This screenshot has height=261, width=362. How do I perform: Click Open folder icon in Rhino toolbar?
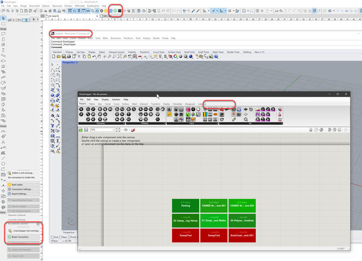(59, 57)
